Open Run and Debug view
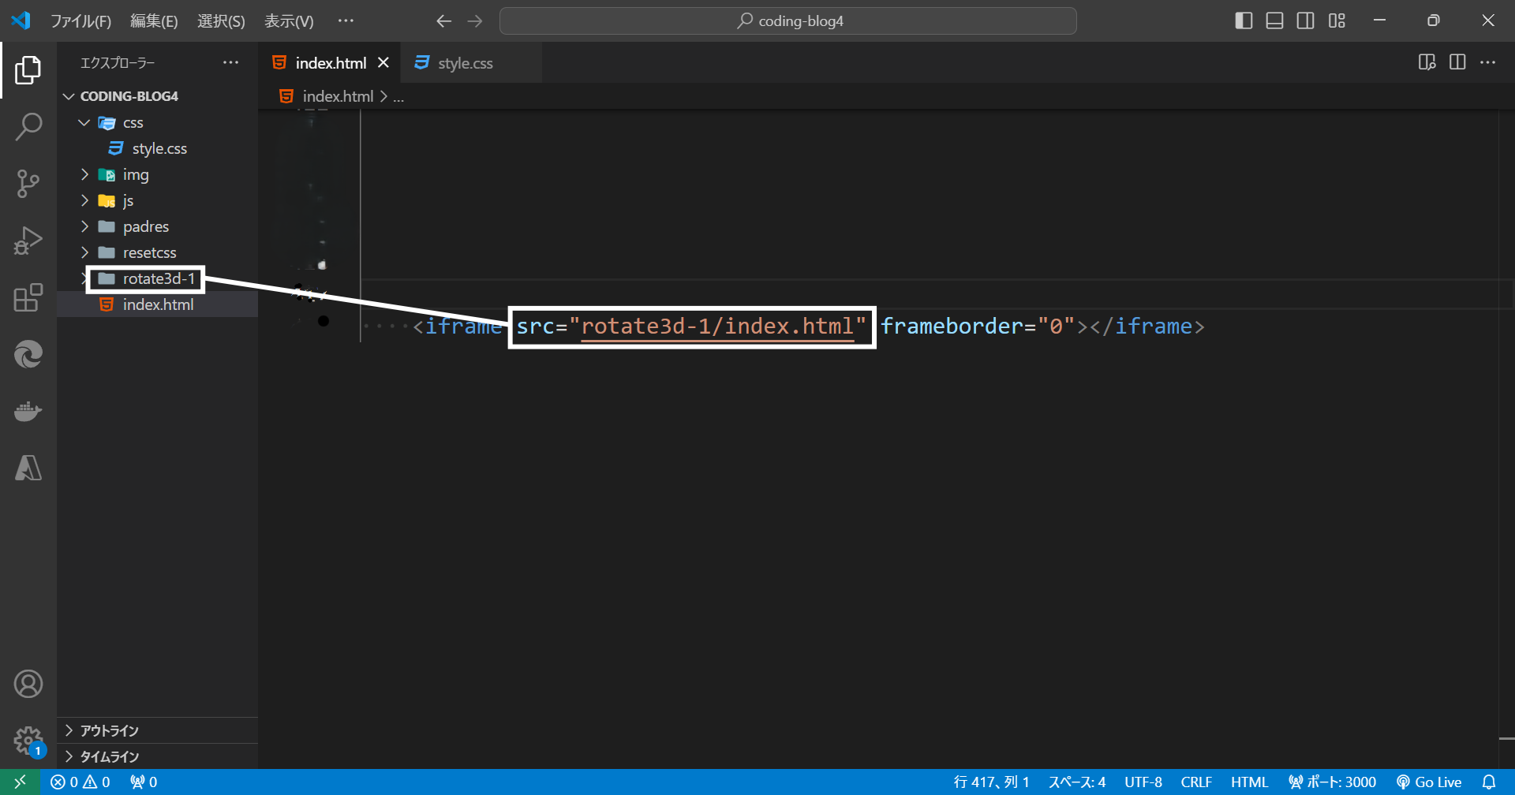This screenshot has height=795, width=1515. [x=28, y=241]
